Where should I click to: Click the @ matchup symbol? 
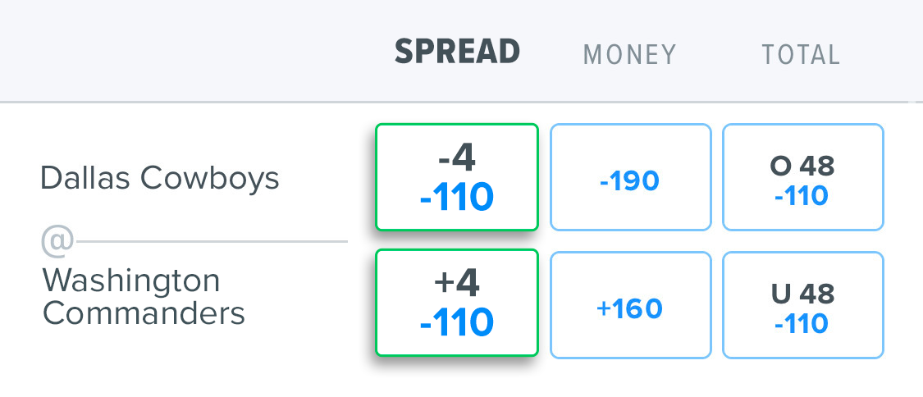pyautogui.click(x=57, y=241)
